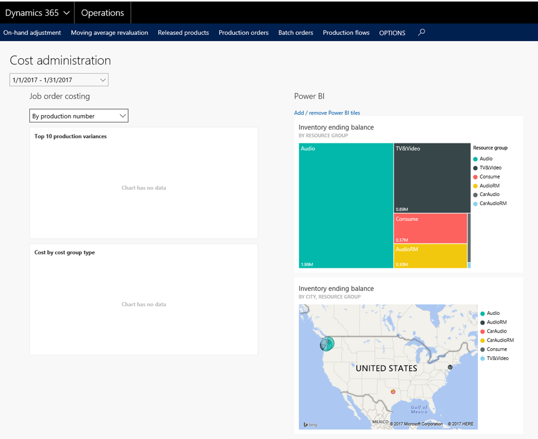538x439 pixels.
Task: Click the search magnifier icon in navigation bar
Action: coord(422,32)
